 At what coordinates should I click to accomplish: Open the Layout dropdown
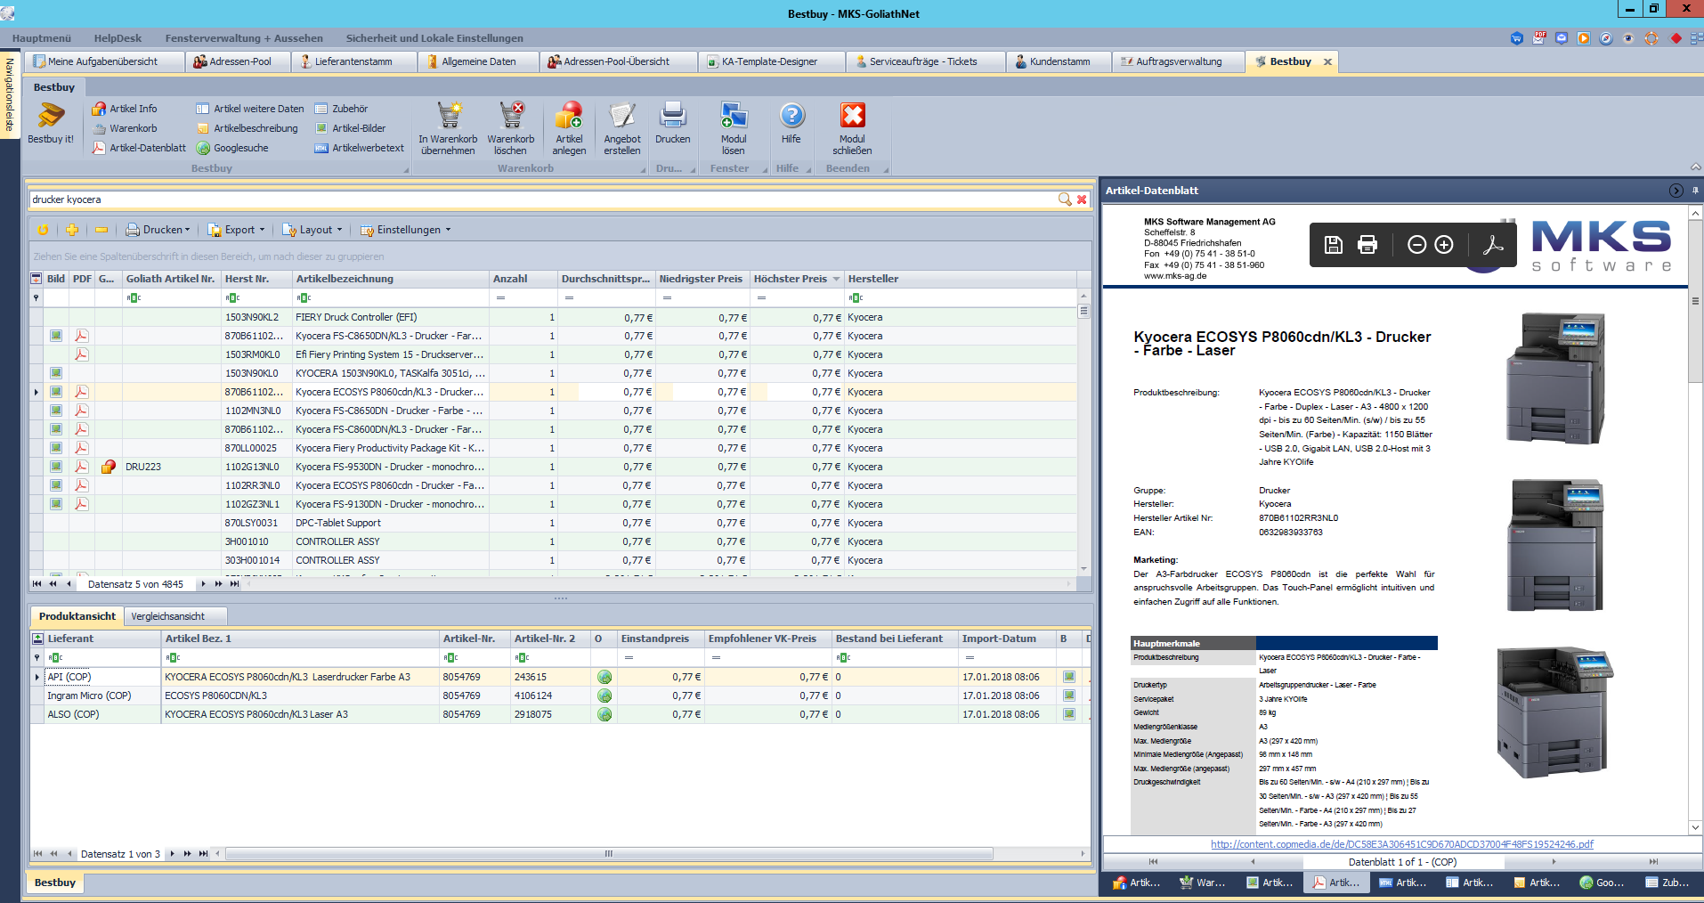coord(312,230)
